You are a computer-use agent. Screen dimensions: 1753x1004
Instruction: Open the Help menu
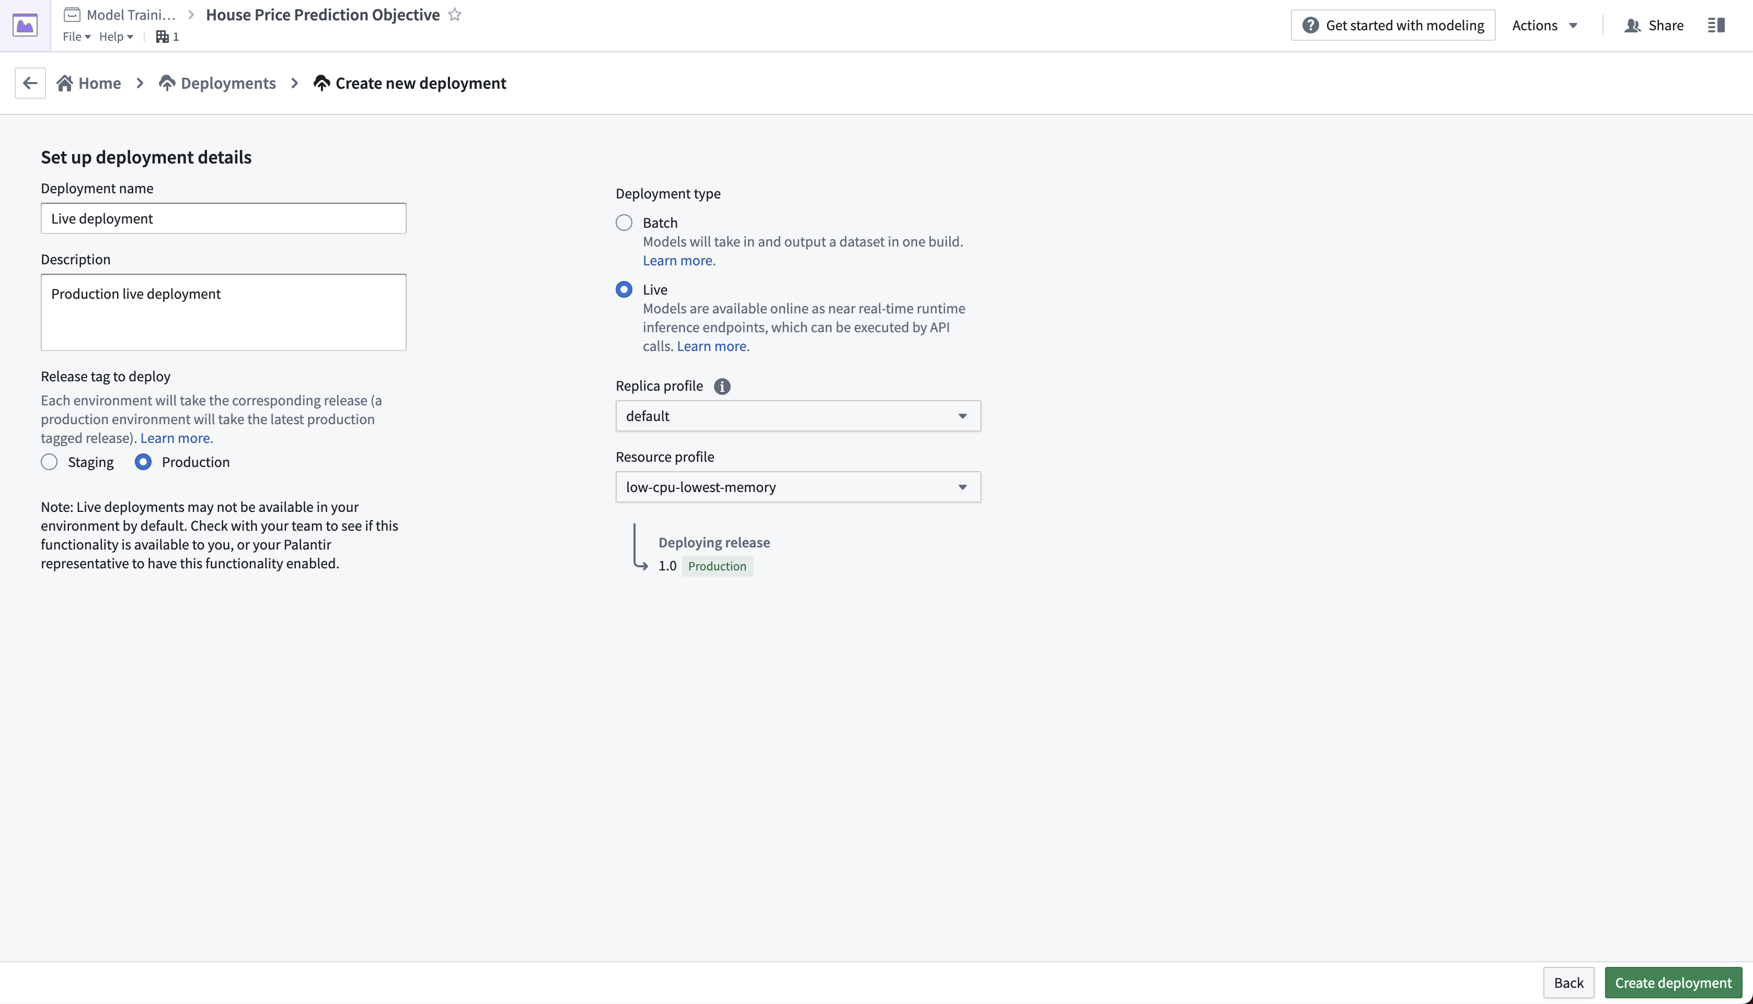pyautogui.click(x=116, y=37)
